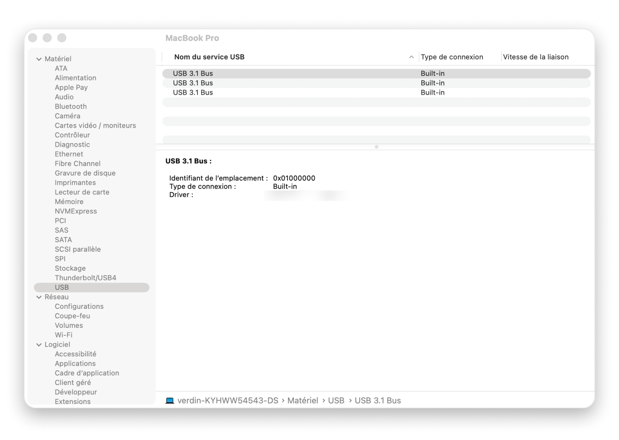Select the highlighted USB 3.1 Bus table row
The height and width of the screenshot is (440, 619).
point(377,74)
